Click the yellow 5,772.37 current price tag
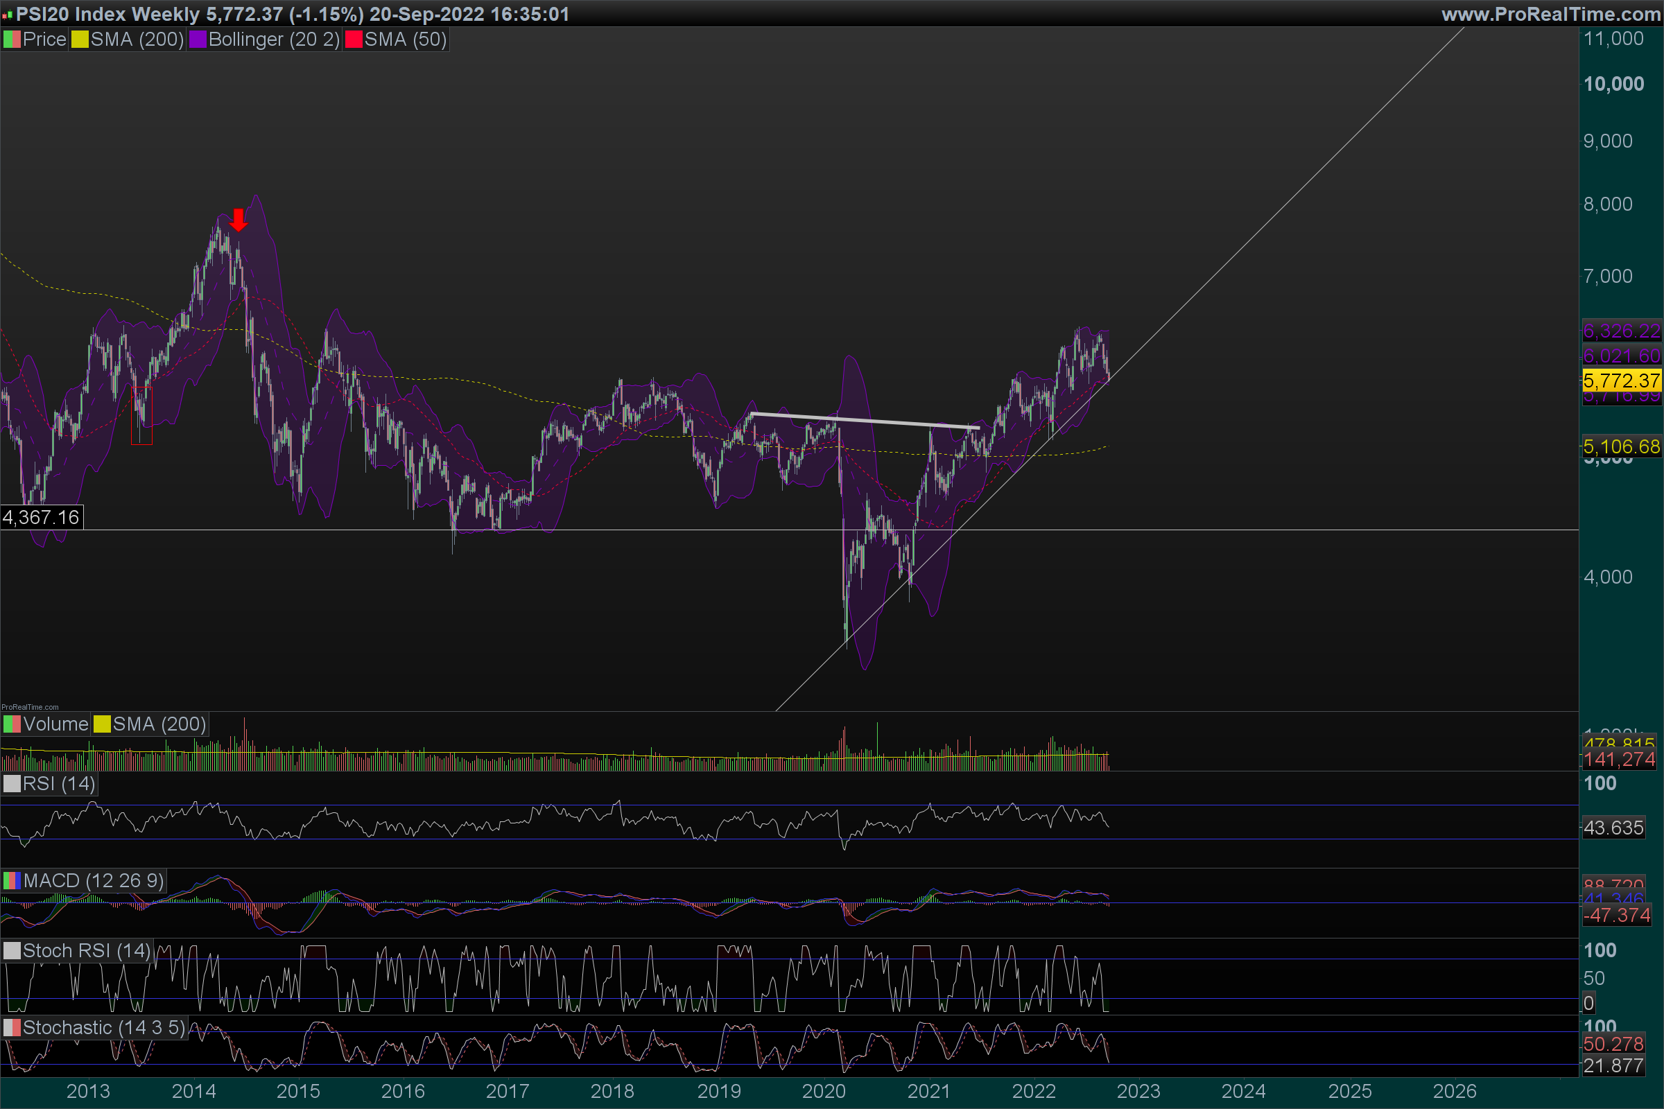This screenshot has height=1109, width=1664. pyautogui.click(x=1621, y=381)
